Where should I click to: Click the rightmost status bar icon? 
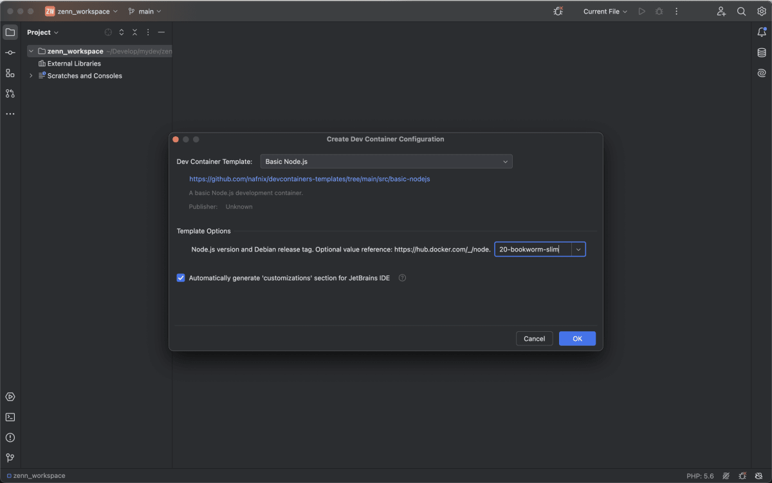click(x=759, y=476)
